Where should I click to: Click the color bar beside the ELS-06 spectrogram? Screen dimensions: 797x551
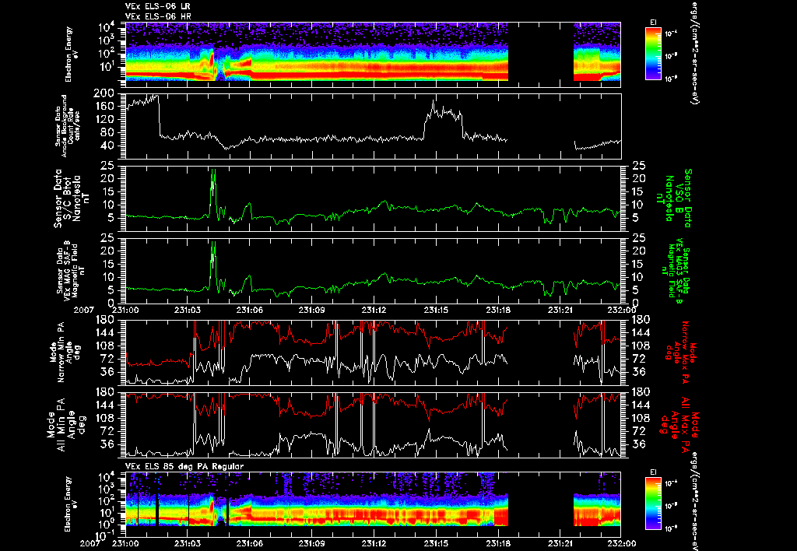653,54
